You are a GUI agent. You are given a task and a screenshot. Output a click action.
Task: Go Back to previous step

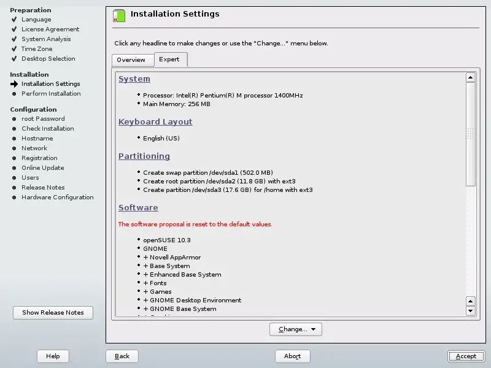coord(122,356)
